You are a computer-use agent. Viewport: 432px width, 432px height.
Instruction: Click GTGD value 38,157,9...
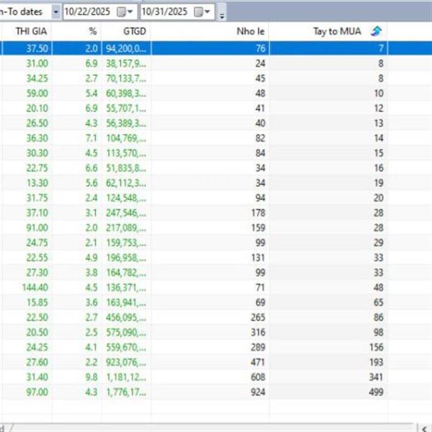pos(126,63)
